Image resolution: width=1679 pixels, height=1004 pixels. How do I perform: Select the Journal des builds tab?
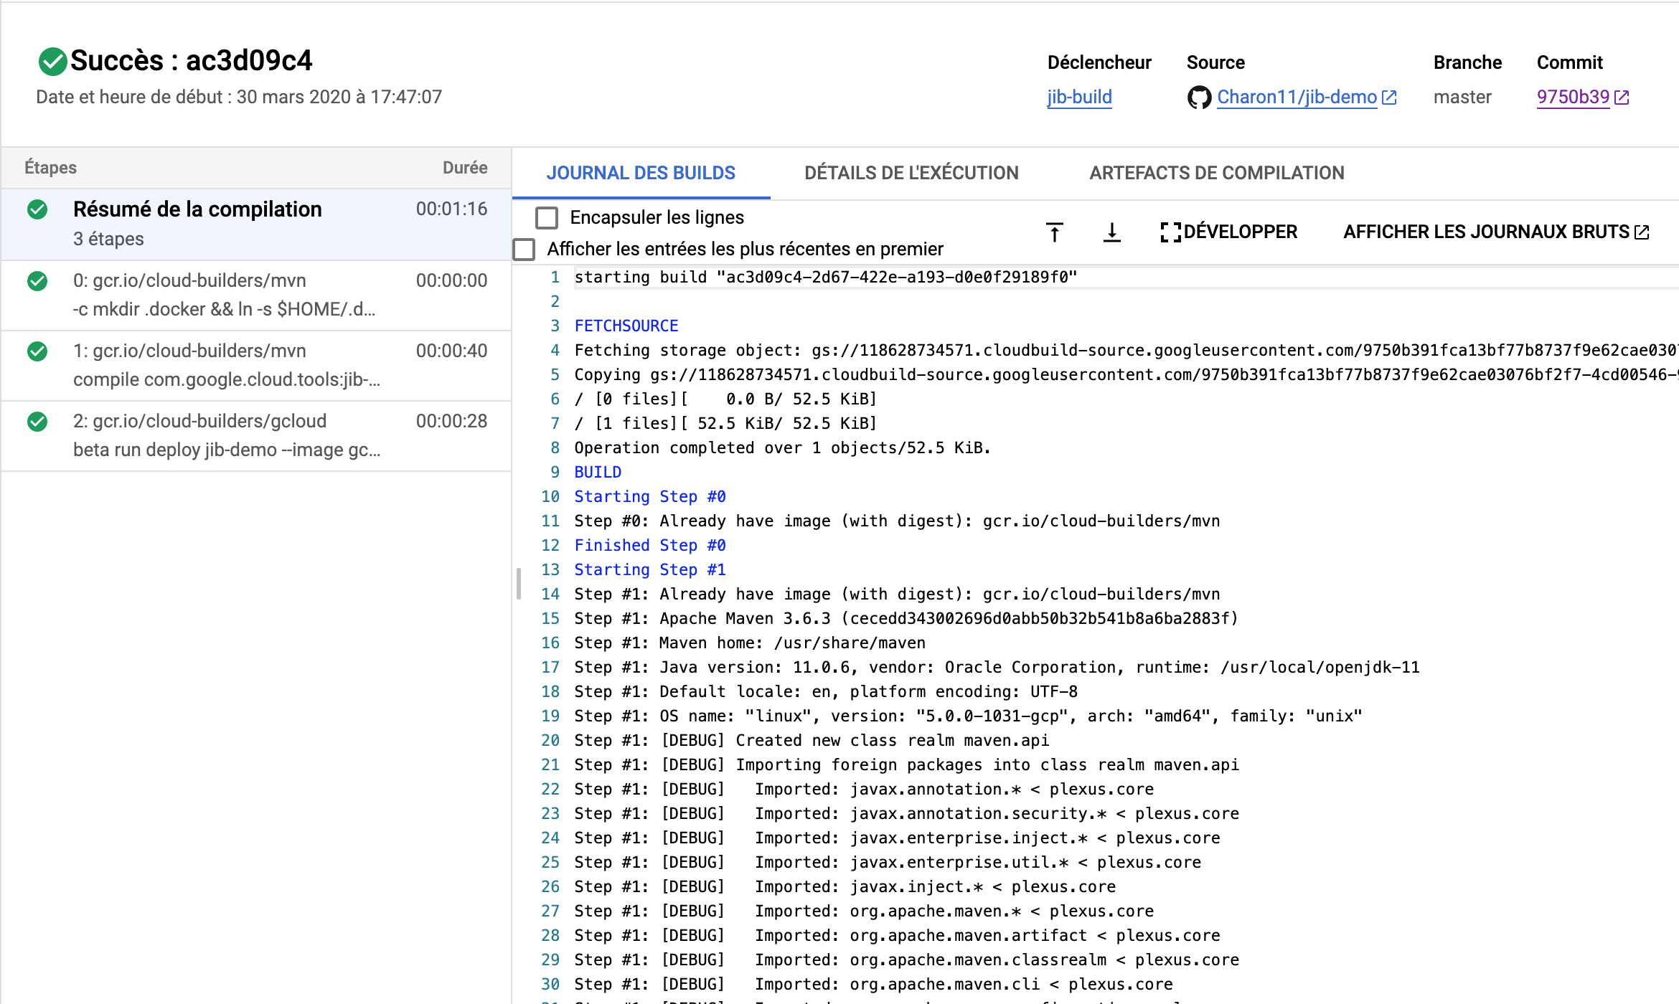click(640, 173)
